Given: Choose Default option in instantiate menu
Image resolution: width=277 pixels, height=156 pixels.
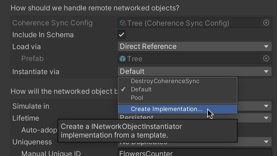Looking at the screenshot, I should point(141,89).
